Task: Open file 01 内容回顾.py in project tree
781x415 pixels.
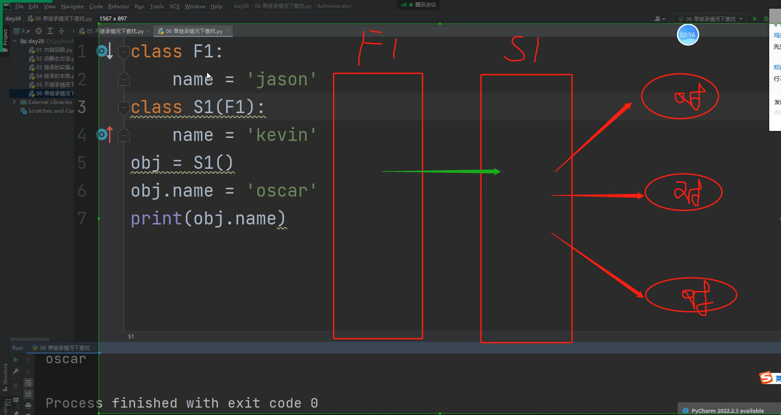Action: (51, 50)
